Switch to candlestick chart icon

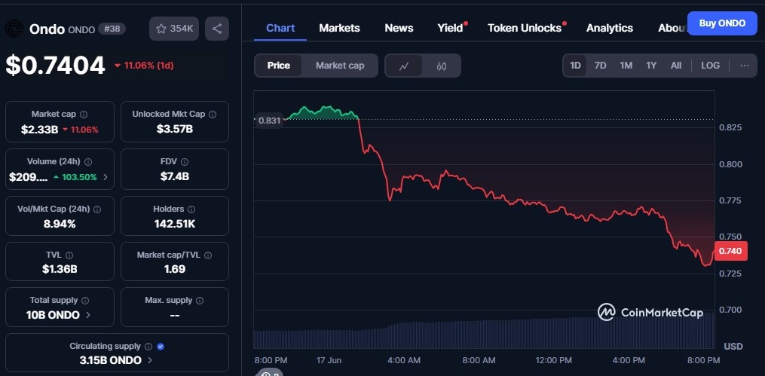point(442,66)
